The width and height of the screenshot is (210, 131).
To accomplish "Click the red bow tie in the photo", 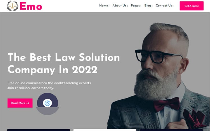I will pos(166,104).
